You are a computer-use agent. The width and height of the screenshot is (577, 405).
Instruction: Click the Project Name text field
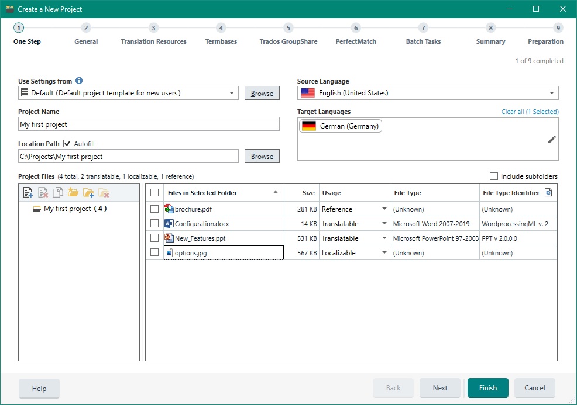point(149,124)
